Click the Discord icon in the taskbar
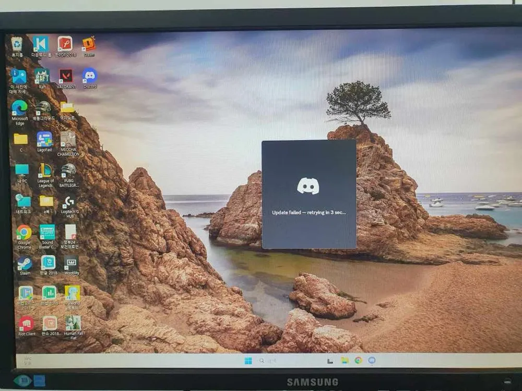This screenshot has height=391, width=522. pos(372,360)
